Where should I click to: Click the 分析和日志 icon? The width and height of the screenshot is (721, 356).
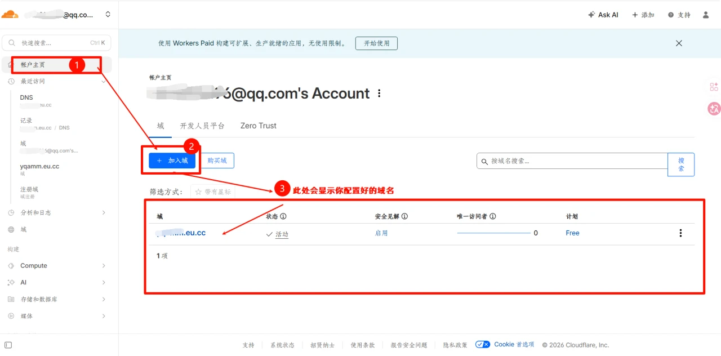click(x=11, y=213)
